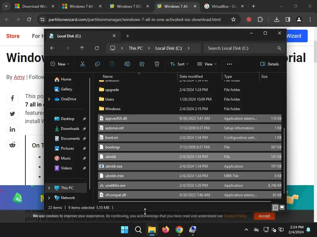Image resolution: width=317 pixels, height=237 pixels.
Task: Click the Rename icon in Explorer toolbar
Action: (x=127, y=64)
